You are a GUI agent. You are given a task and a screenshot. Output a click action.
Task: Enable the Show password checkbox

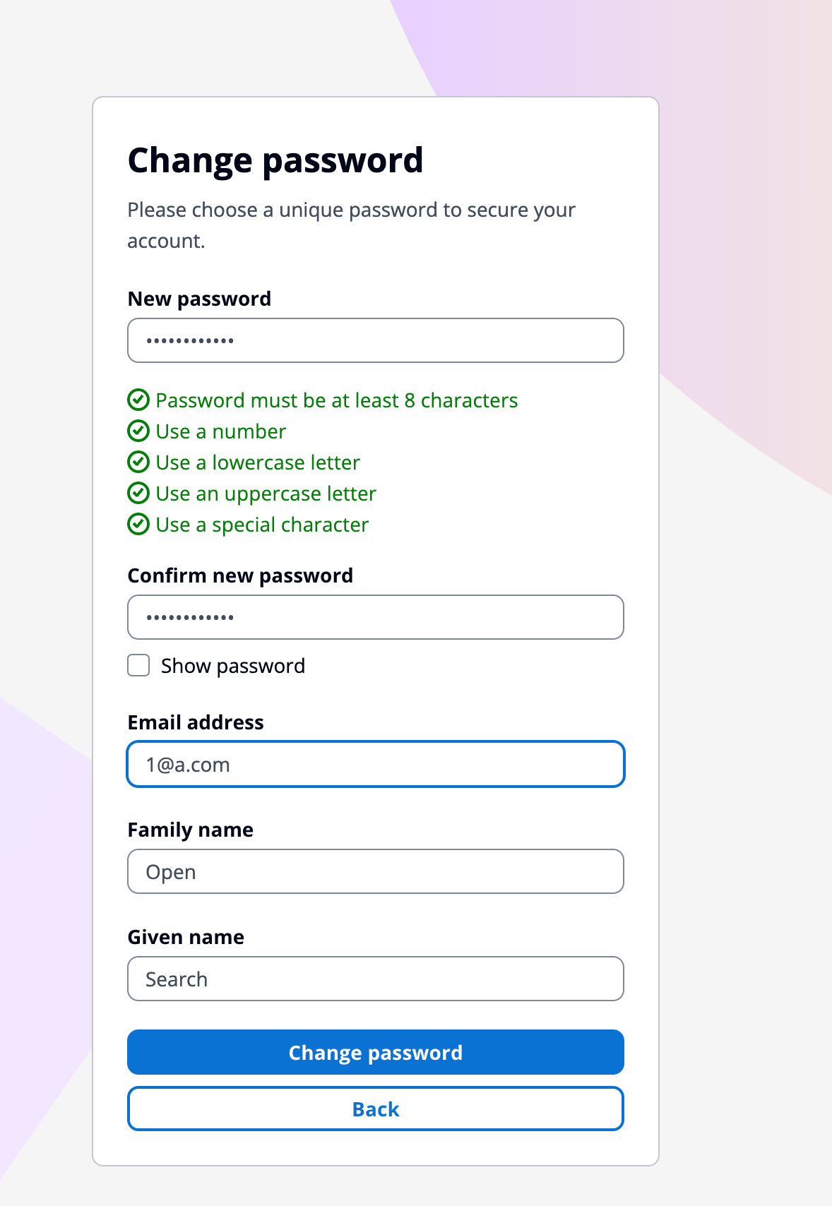point(138,665)
